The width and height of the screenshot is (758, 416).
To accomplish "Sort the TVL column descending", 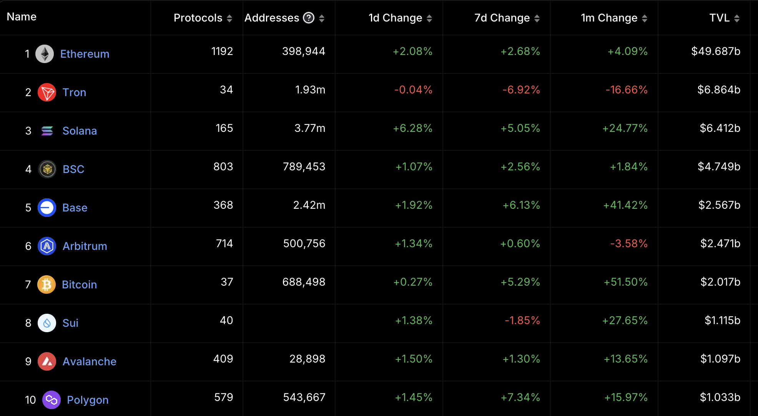I will 736,18.
